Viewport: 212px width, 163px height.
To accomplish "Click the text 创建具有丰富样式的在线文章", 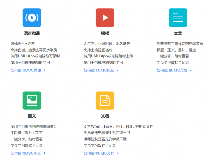I will [x=180, y=43].
